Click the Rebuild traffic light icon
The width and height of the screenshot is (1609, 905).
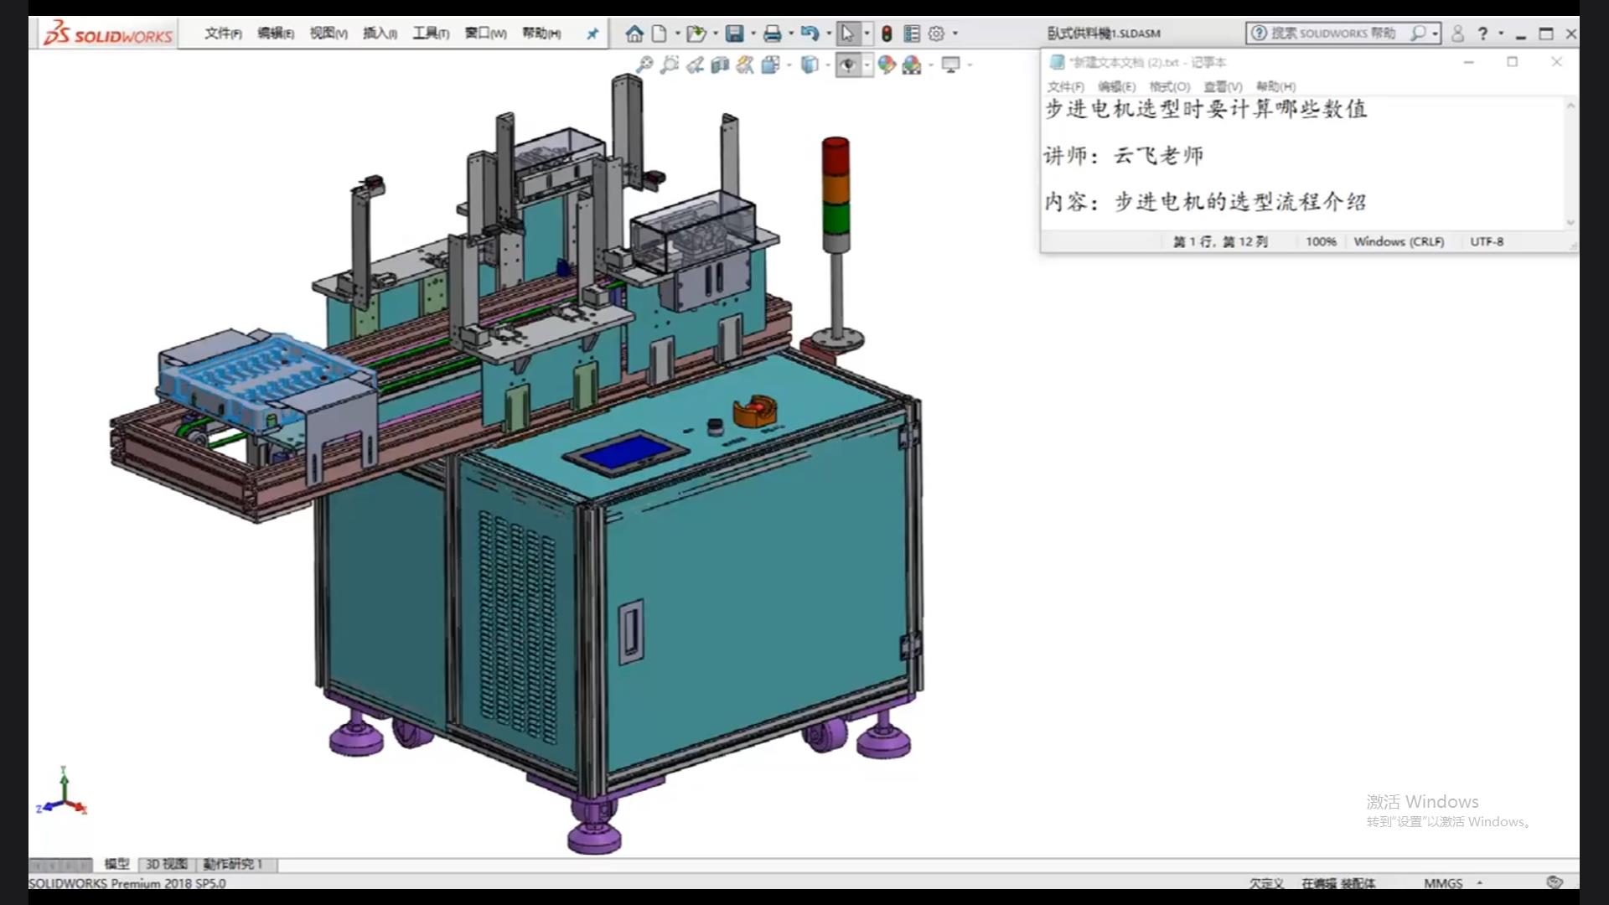pos(887,34)
